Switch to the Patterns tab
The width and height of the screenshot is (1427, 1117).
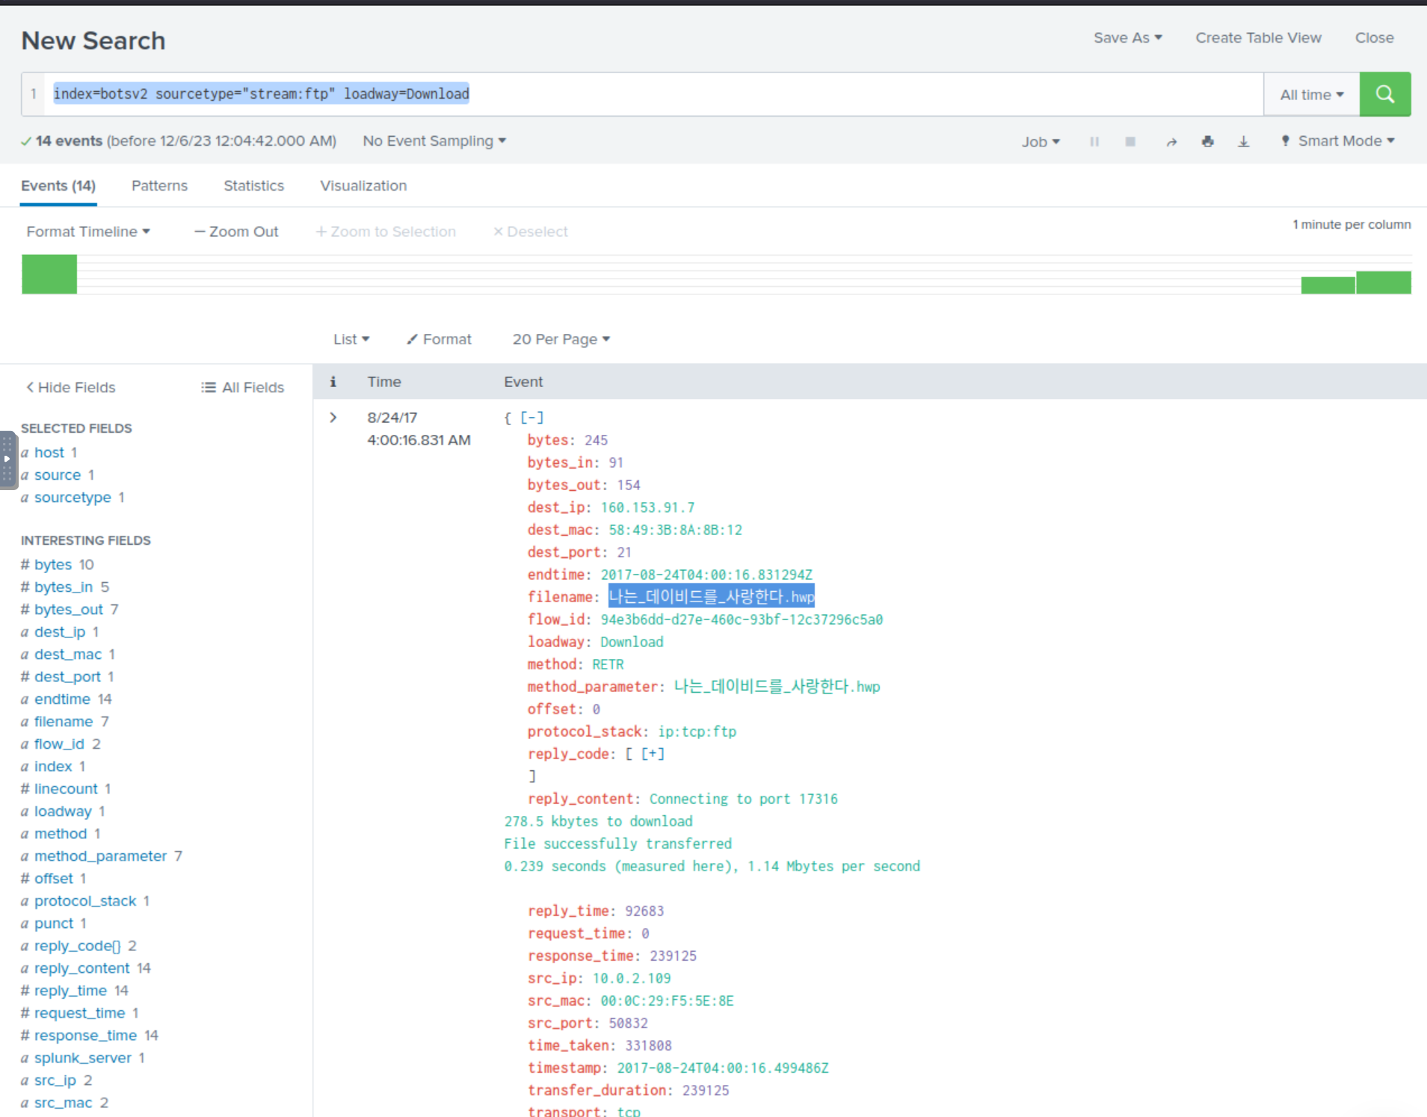pyautogui.click(x=159, y=185)
